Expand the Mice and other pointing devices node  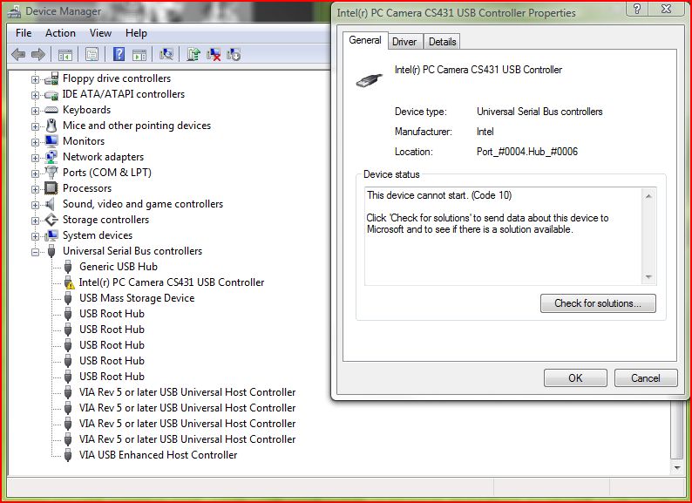pos(35,126)
